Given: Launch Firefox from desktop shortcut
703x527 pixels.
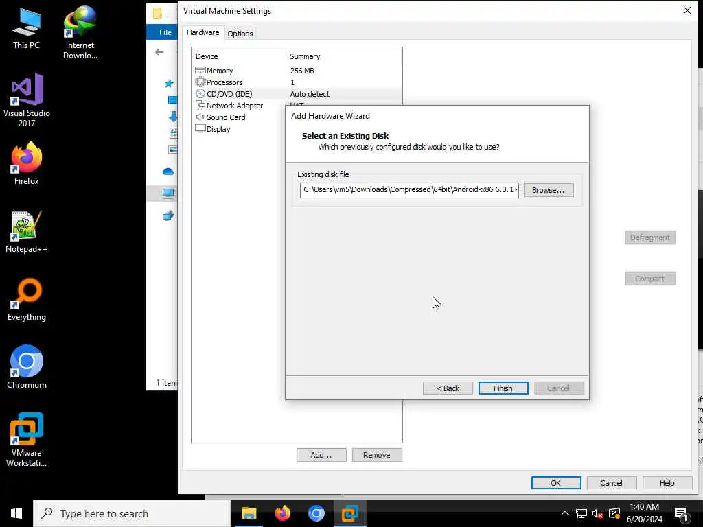Looking at the screenshot, I should [x=27, y=163].
